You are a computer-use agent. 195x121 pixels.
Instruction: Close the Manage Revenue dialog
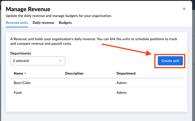point(184,9)
